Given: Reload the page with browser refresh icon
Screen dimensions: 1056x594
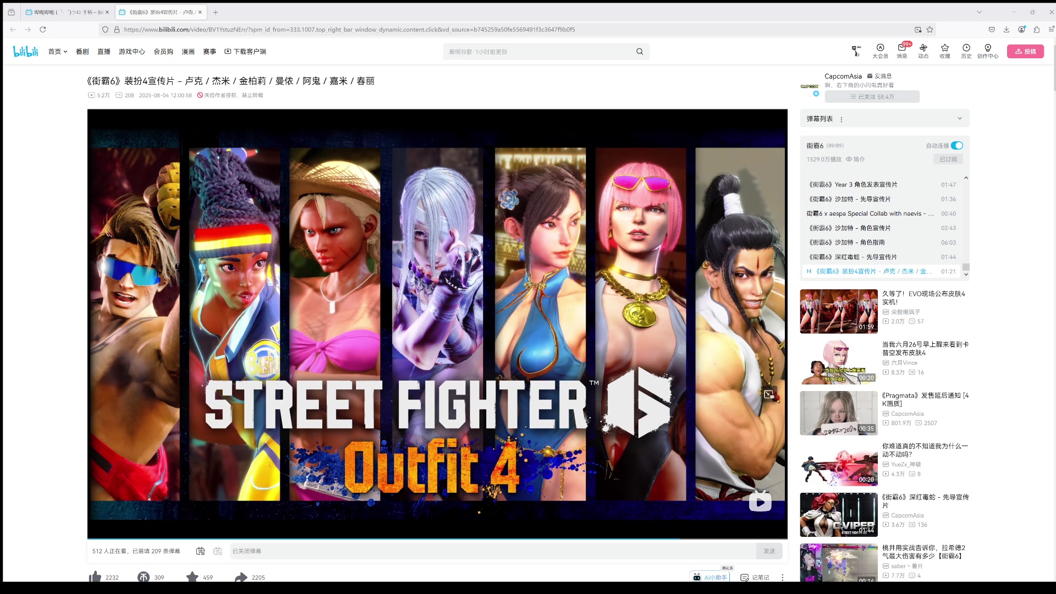Looking at the screenshot, I should pos(42,30).
